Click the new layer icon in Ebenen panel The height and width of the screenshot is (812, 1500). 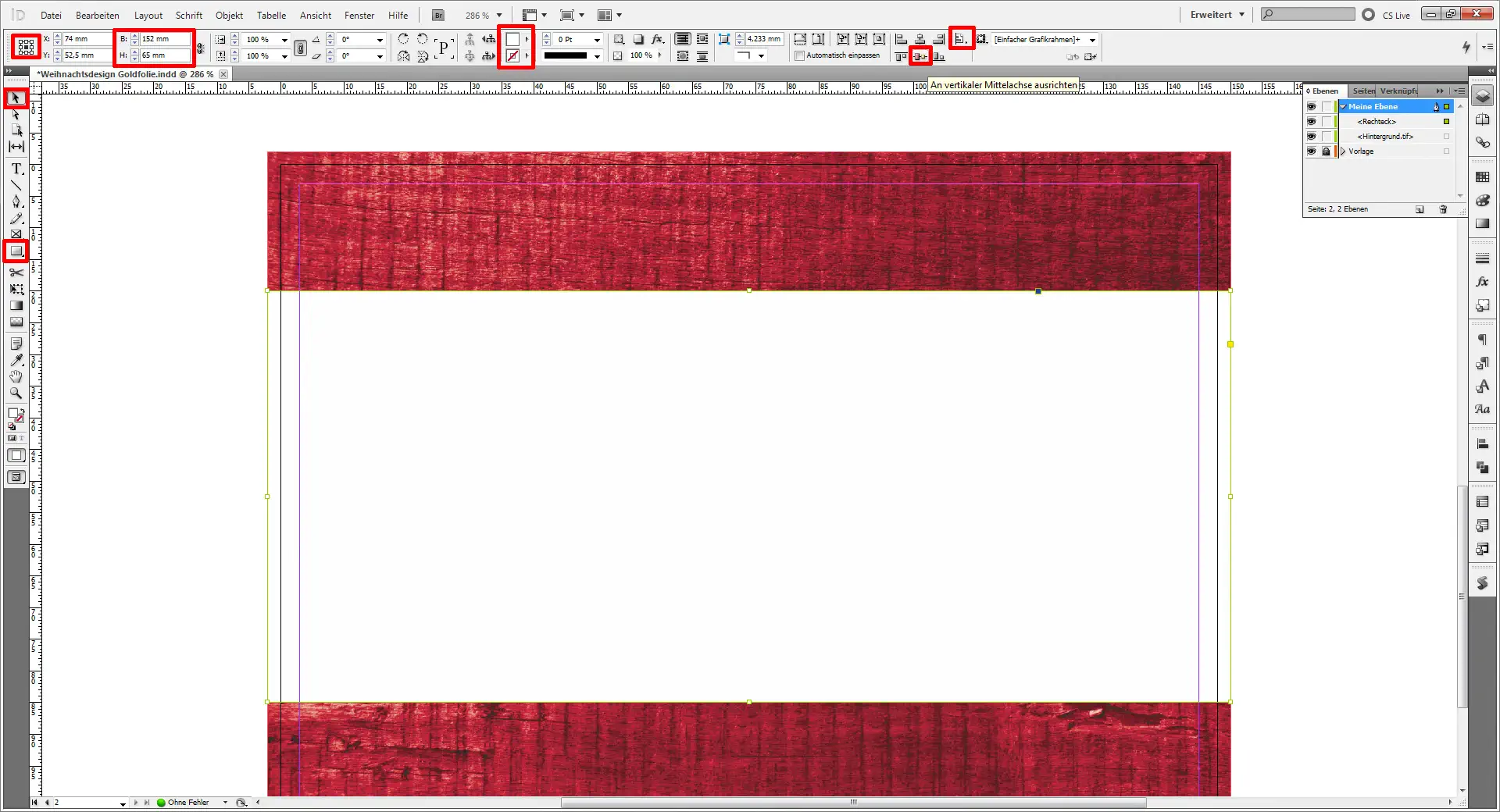pos(1420,209)
